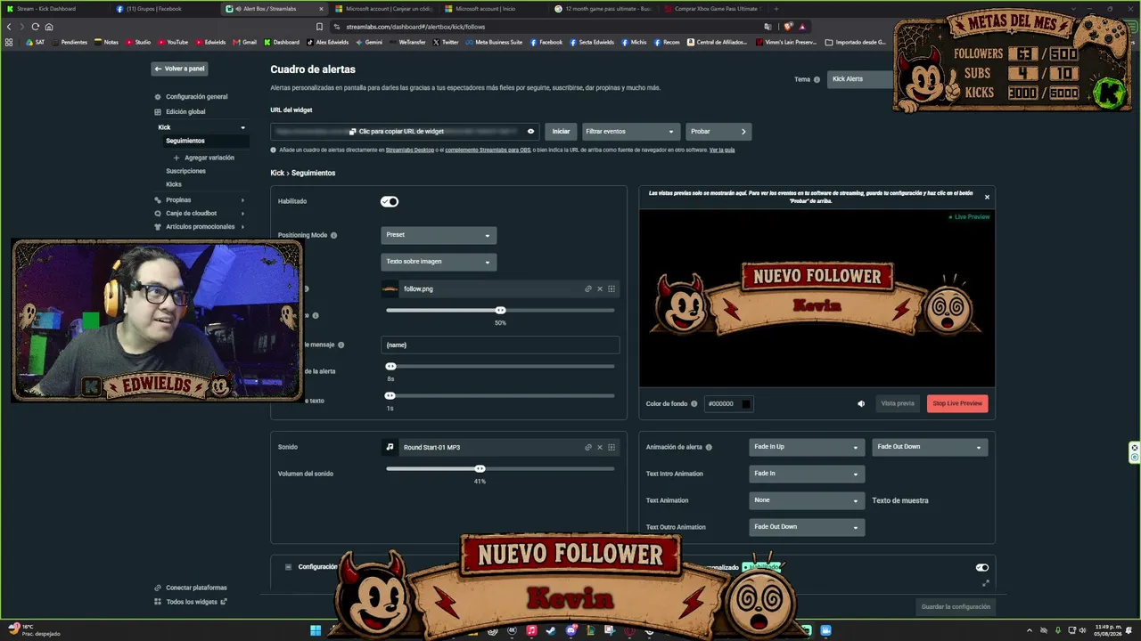The image size is (1141, 641).
Task: Click the speaker icon beside Vista previa
Action: [x=861, y=403]
